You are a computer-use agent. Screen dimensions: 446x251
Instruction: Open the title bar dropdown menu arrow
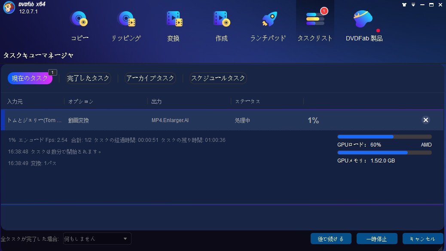click(413, 5)
